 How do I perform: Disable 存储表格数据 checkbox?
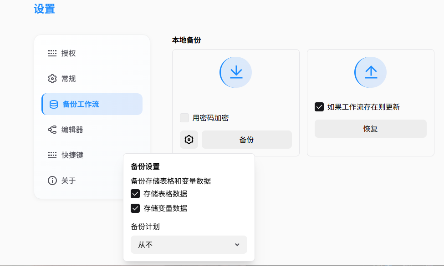(x=135, y=194)
